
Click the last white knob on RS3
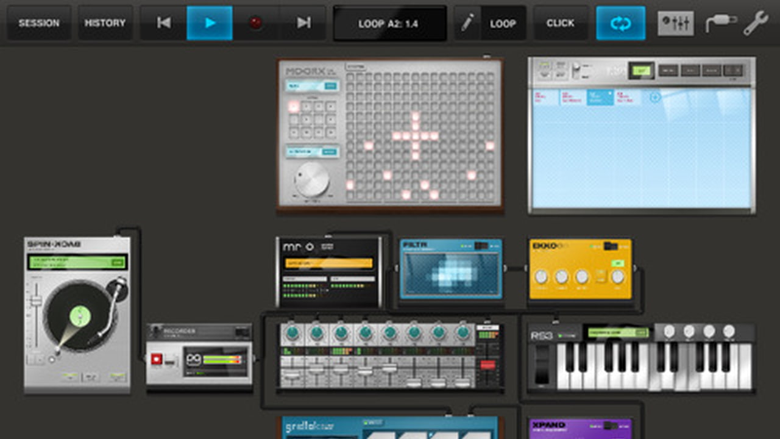point(729,331)
